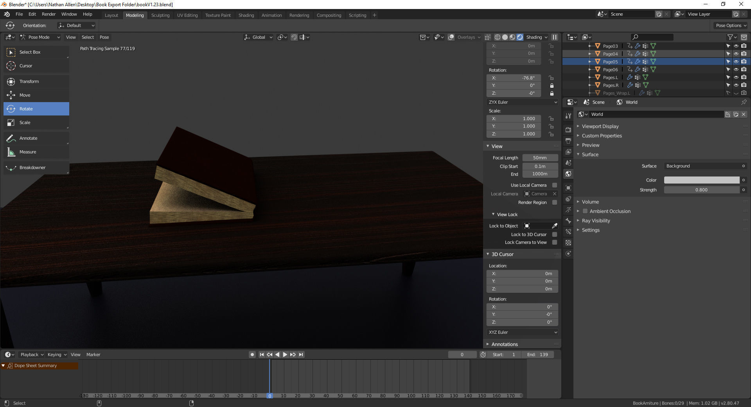Open the transform Orientation dropdown

(76, 25)
